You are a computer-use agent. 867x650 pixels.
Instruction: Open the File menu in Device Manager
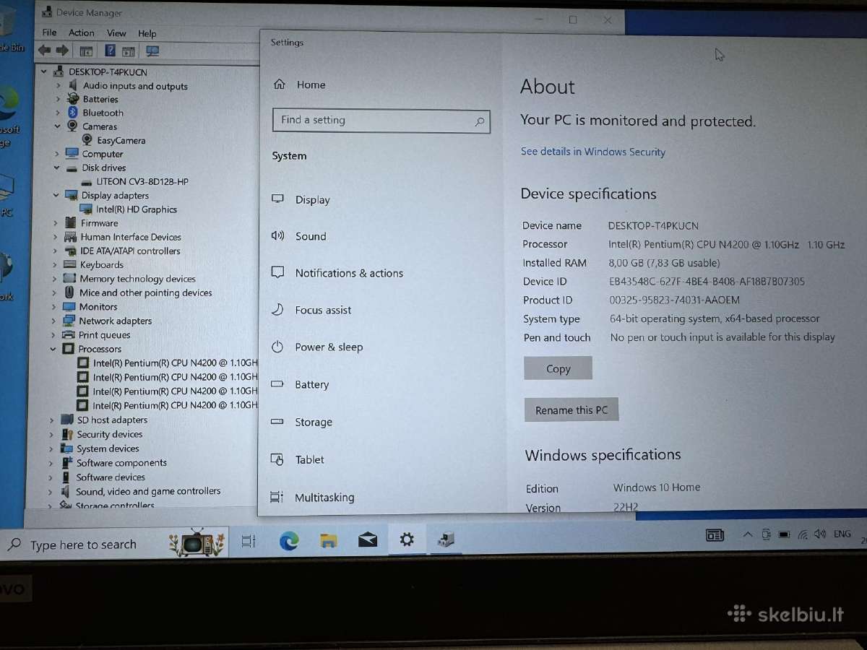(x=49, y=32)
